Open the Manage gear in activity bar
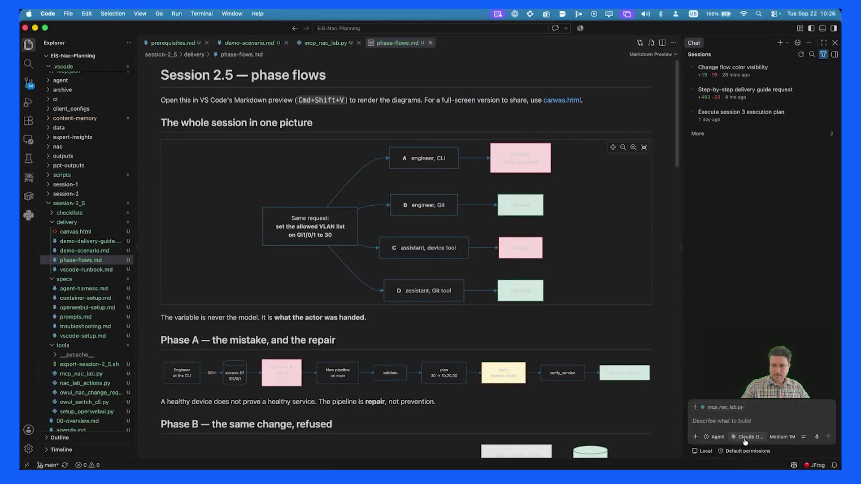861x484 pixels. coord(28,449)
